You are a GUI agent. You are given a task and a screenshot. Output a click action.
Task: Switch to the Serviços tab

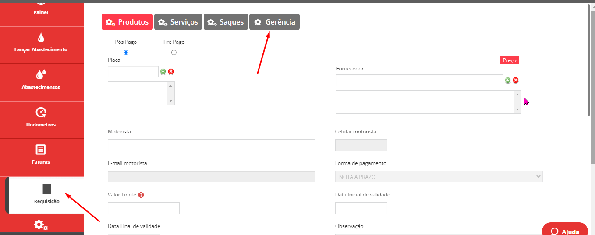(x=178, y=22)
